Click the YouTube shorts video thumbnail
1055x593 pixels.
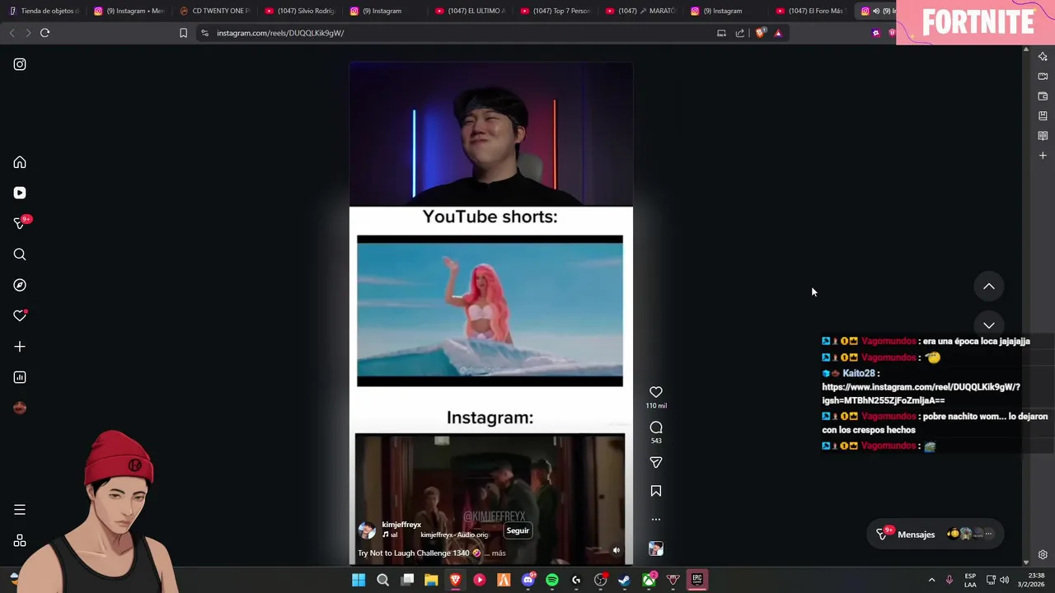click(490, 311)
